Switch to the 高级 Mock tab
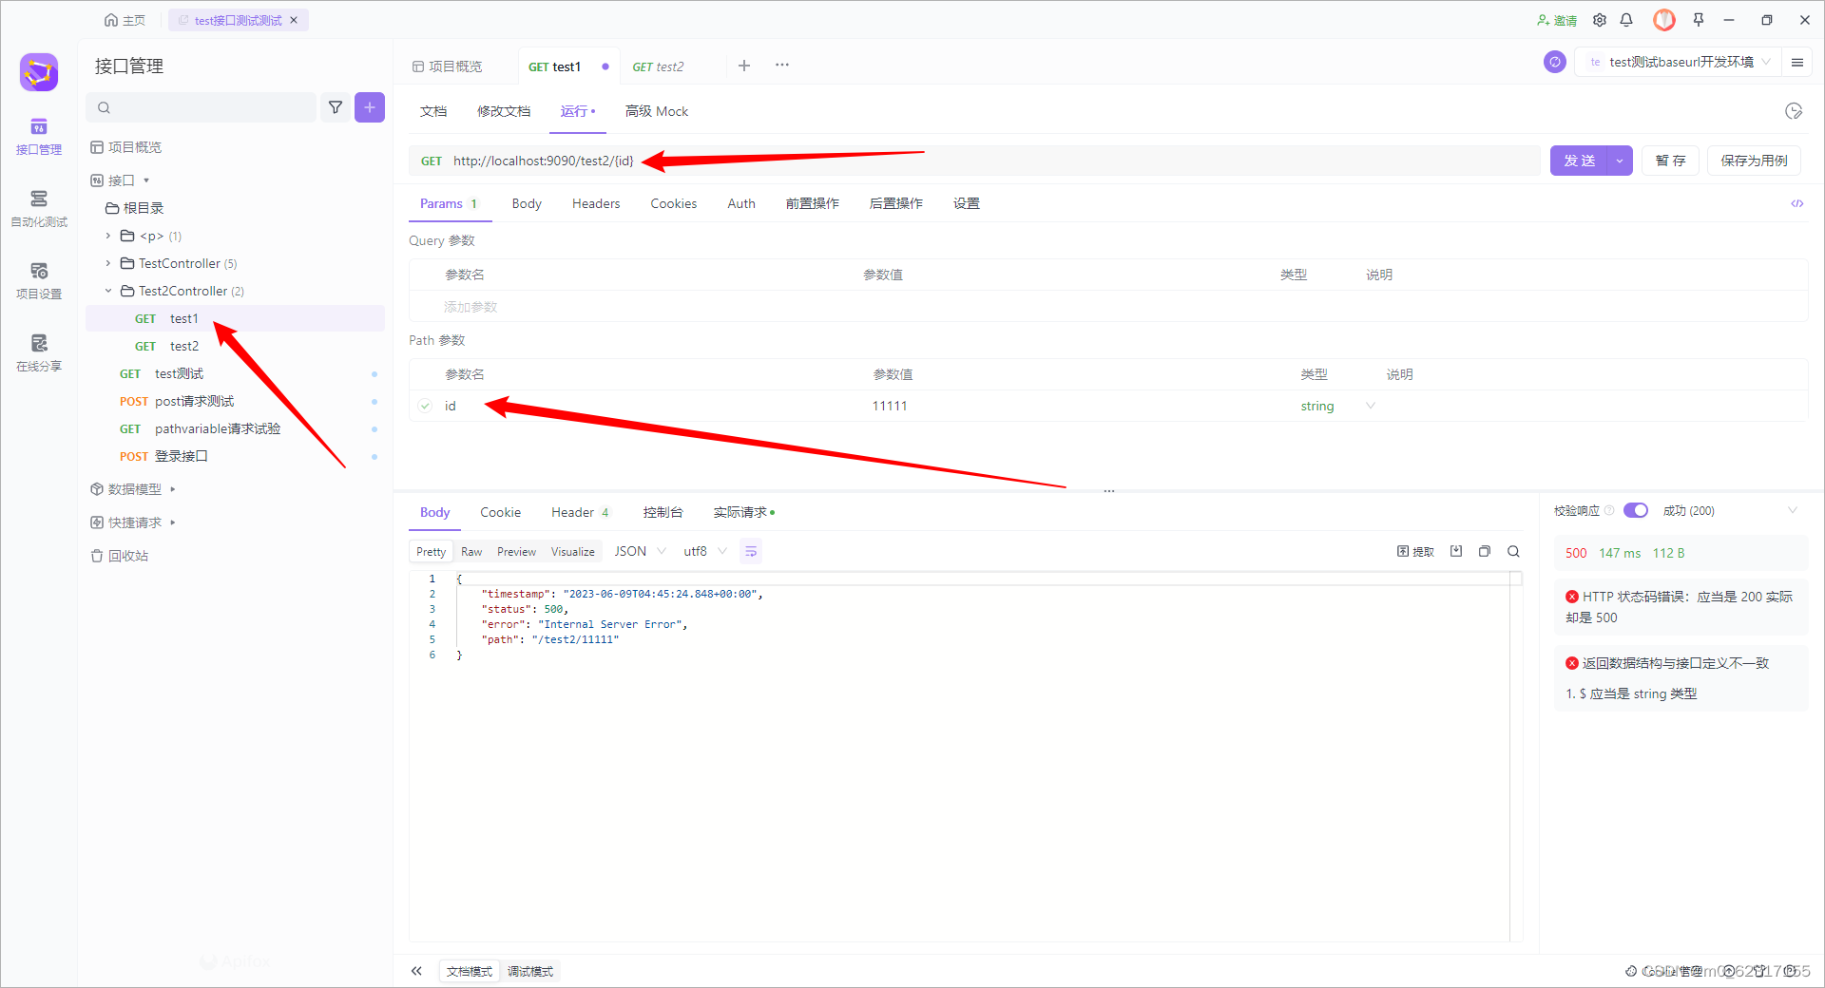 click(657, 111)
